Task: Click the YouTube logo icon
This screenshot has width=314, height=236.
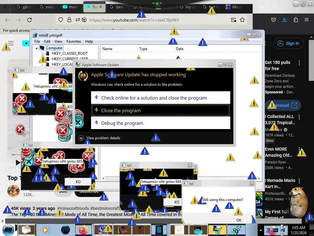Action: tap(26, 43)
